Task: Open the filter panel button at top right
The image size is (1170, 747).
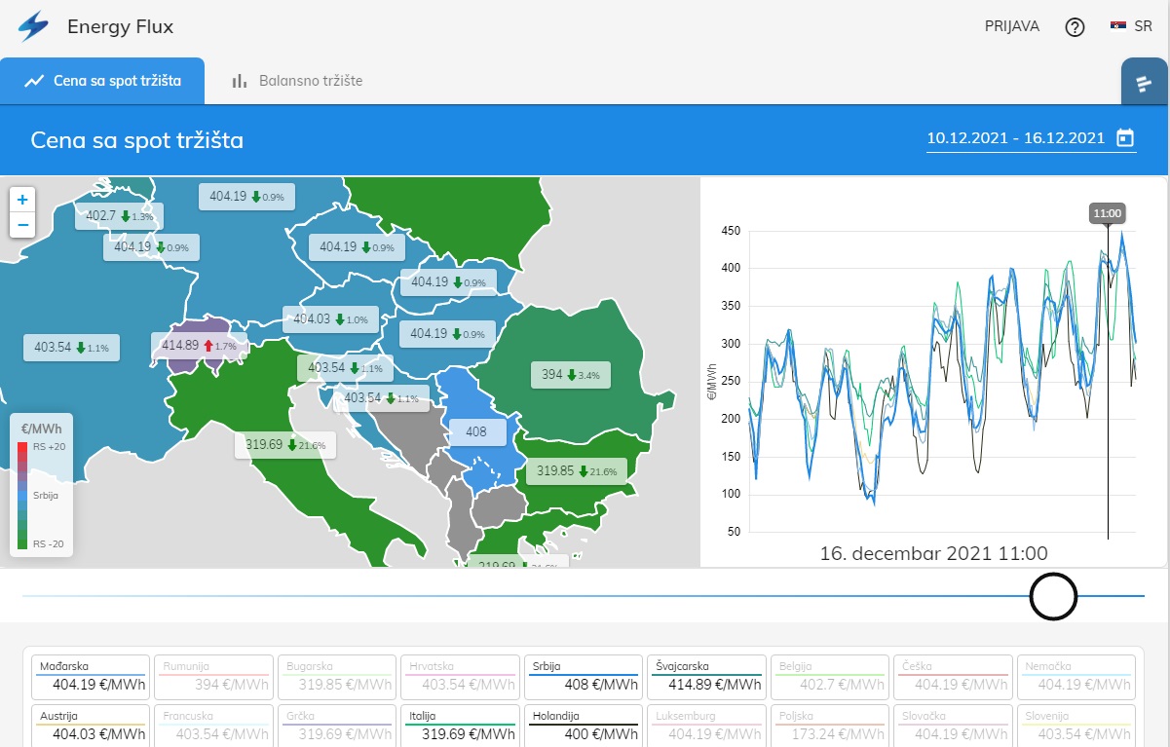Action: tap(1145, 82)
